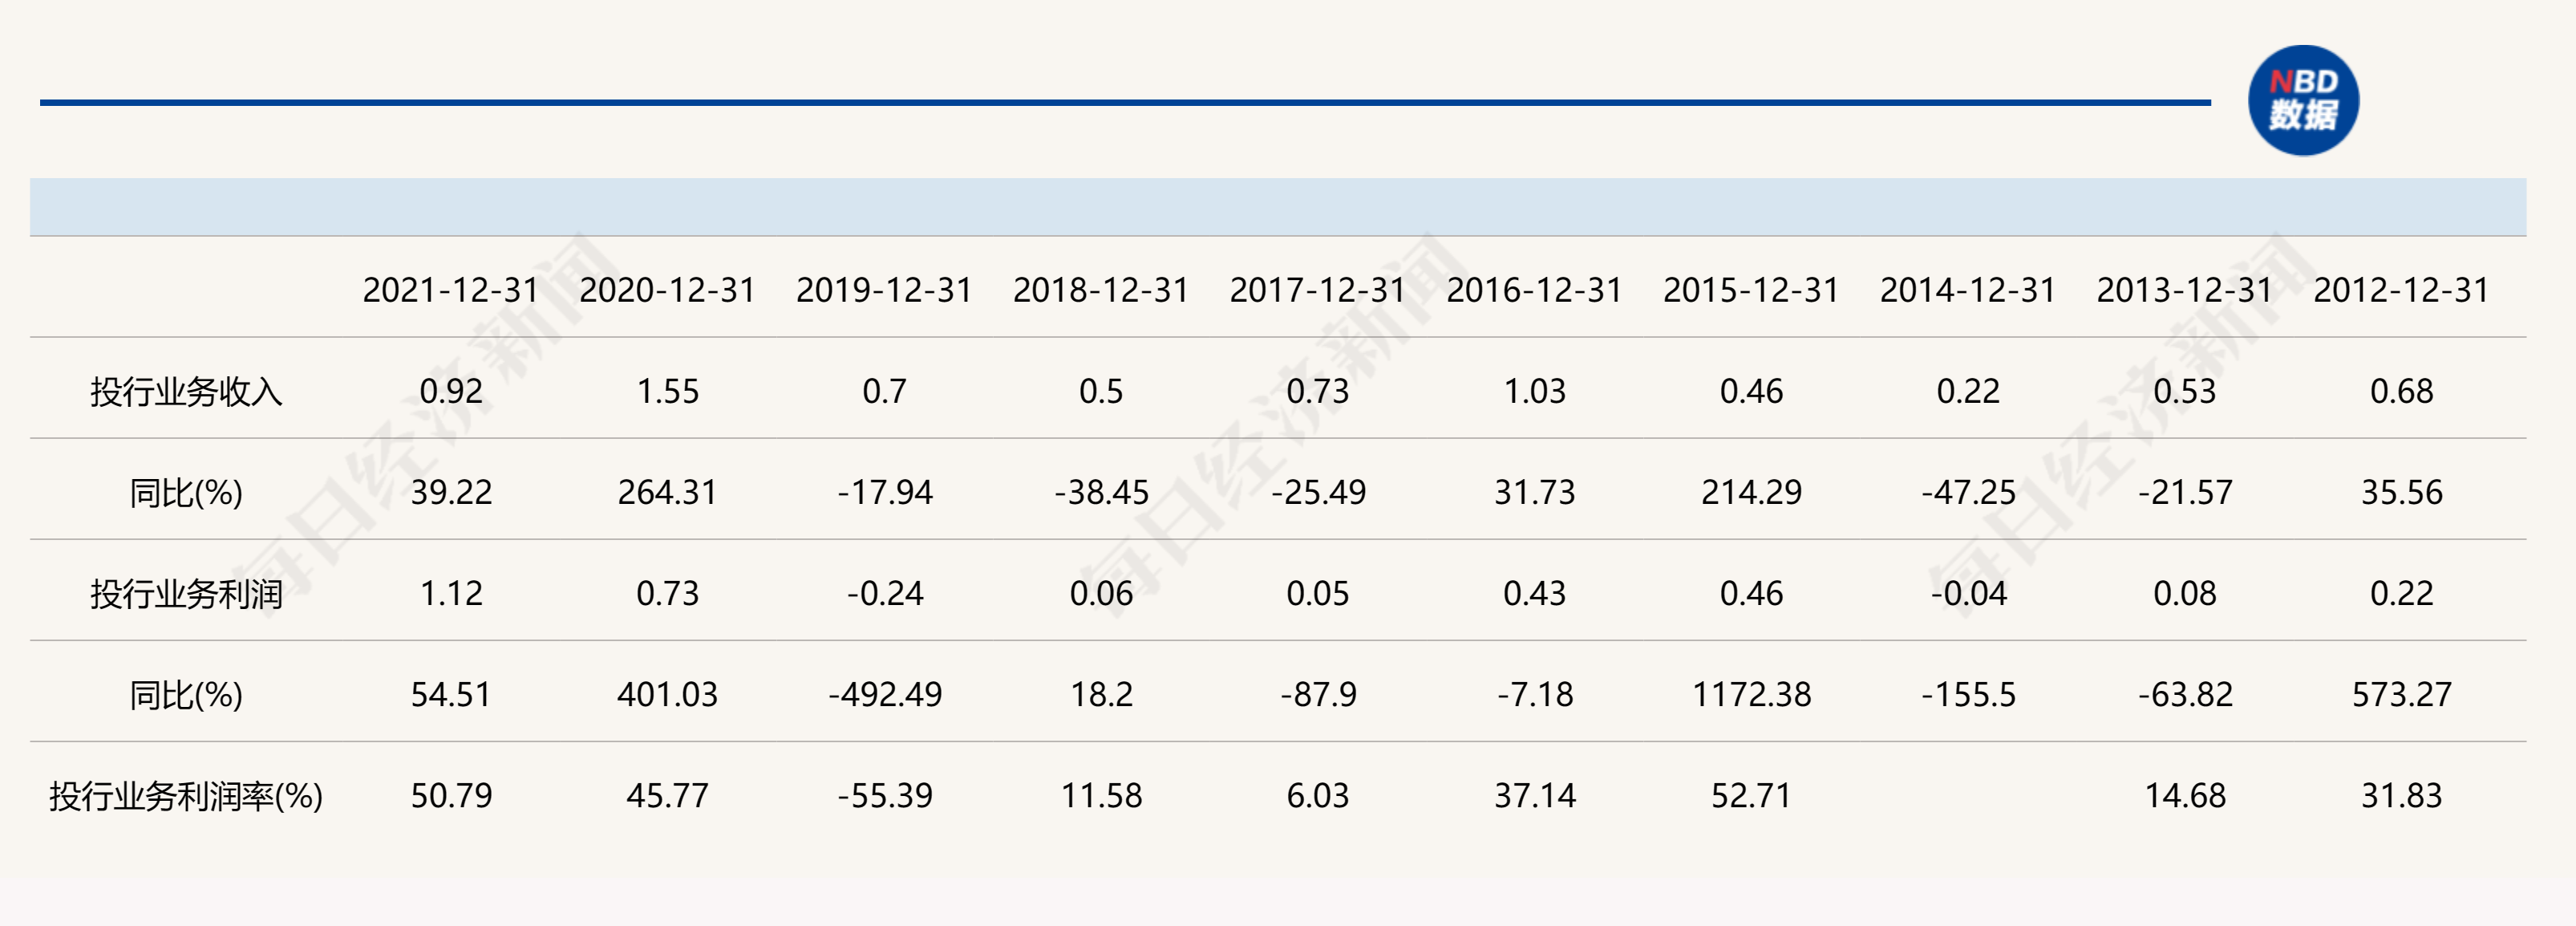Click the 1.12 profit value for 2021
Screen dimensions: 2576x926
(451, 594)
